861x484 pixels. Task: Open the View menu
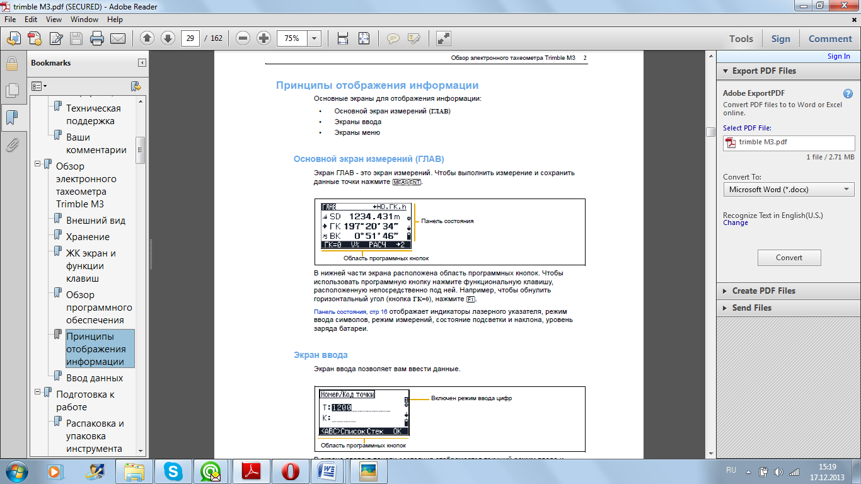pyautogui.click(x=54, y=20)
